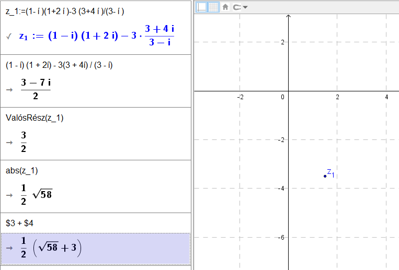Toggle the grid display button

tap(213, 7)
